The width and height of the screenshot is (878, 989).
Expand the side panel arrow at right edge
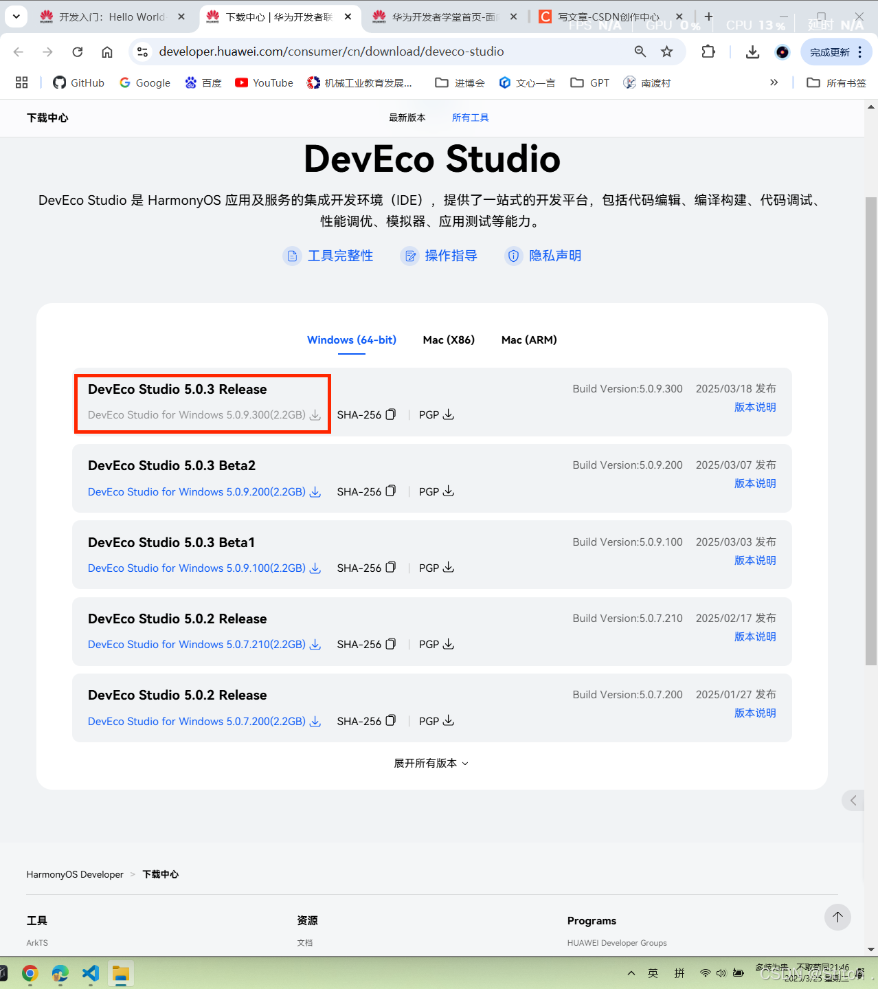[x=853, y=800]
